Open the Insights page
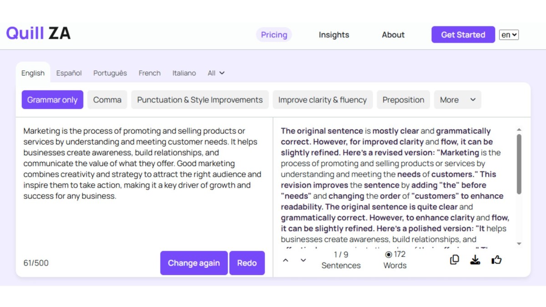Viewport: 546px width, 307px height. point(334,35)
